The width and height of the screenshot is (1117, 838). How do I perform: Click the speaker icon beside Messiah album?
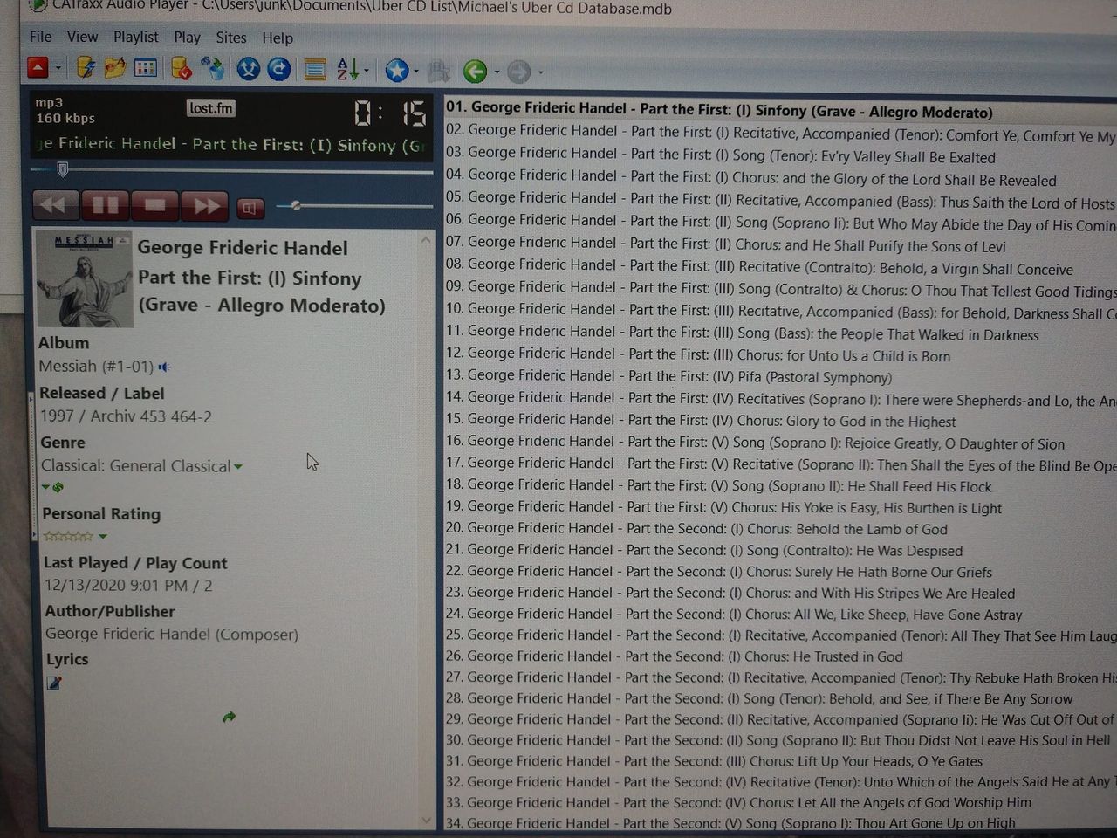click(x=164, y=367)
